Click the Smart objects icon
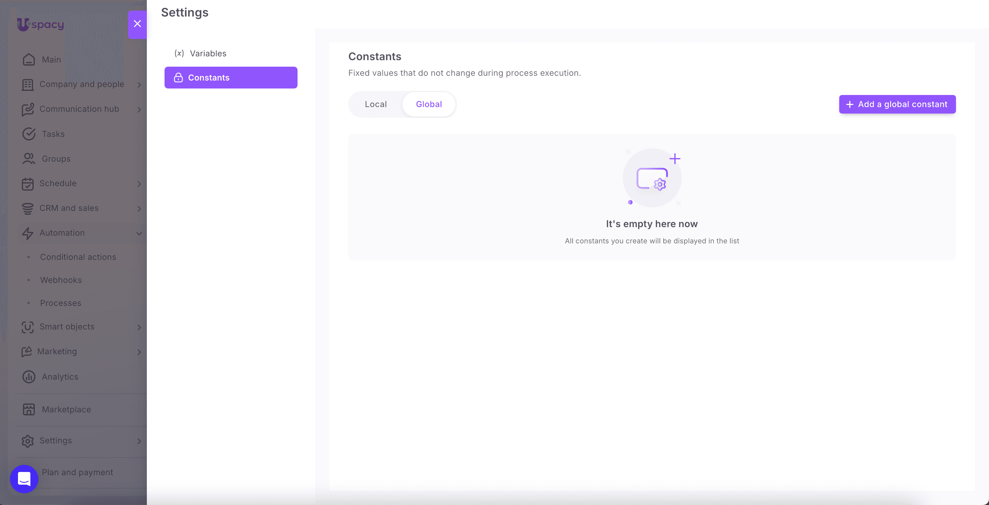 pyautogui.click(x=28, y=327)
